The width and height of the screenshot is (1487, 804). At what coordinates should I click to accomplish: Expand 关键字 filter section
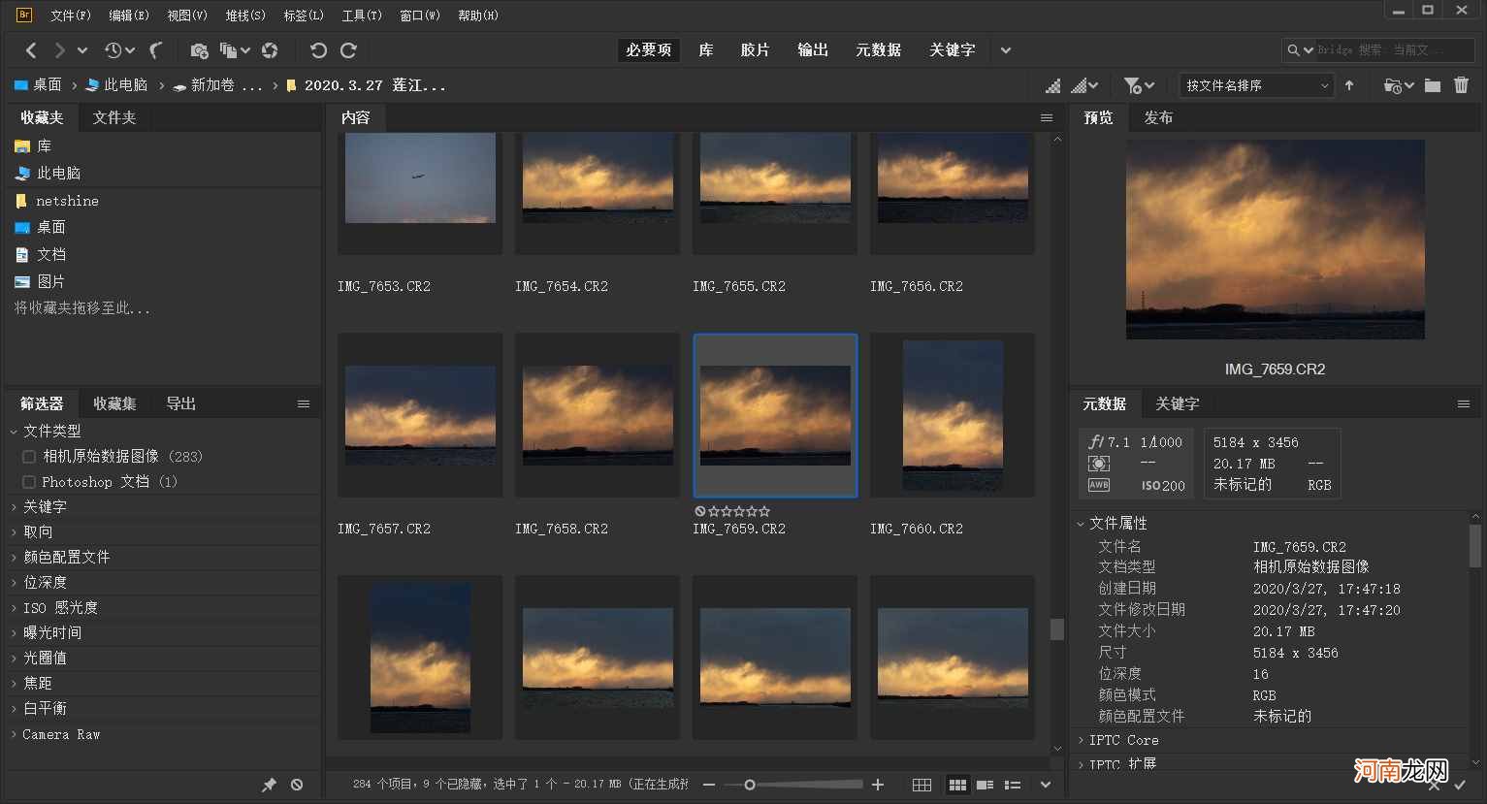(x=14, y=507)
